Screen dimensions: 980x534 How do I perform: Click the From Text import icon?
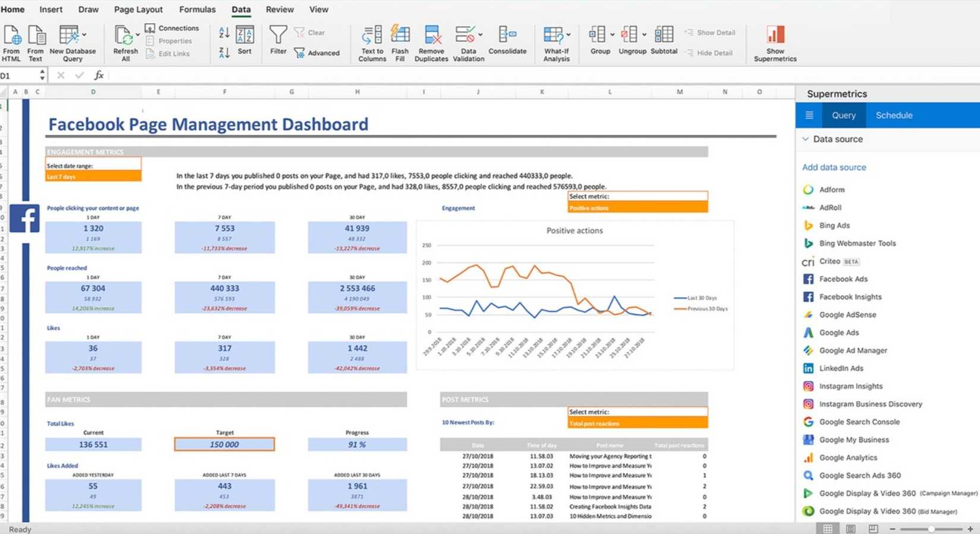pyautogui.click(x=36, y=36)
